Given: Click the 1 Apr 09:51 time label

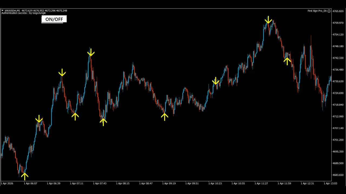Looking at the screenshot, I should coord(192,183).
